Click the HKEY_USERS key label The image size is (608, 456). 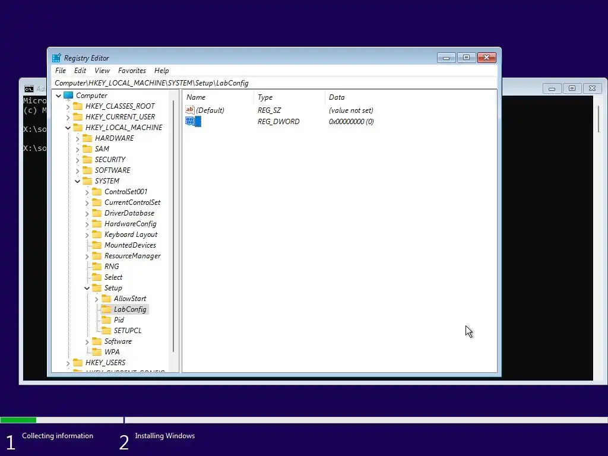106,363
